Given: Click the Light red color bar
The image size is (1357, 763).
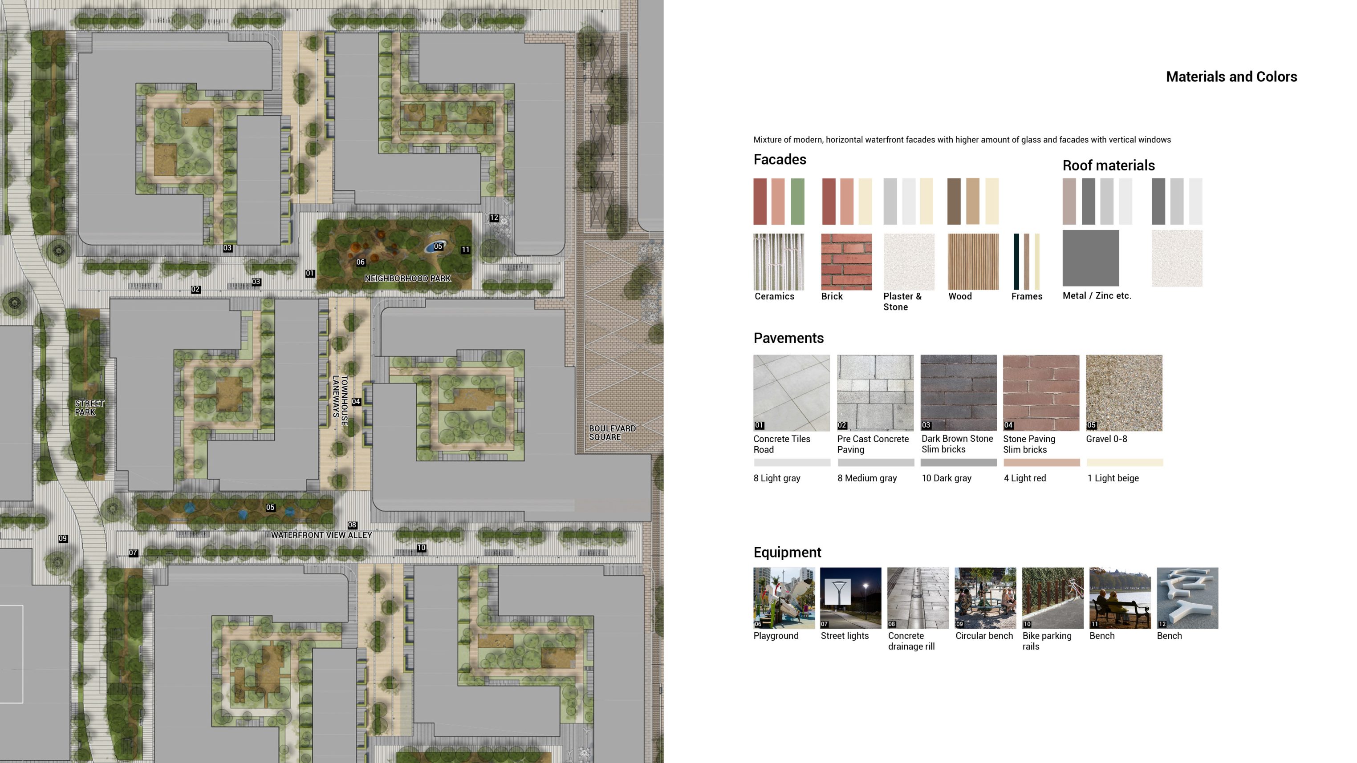Looking at the screenshot, I should [1041, 462].
